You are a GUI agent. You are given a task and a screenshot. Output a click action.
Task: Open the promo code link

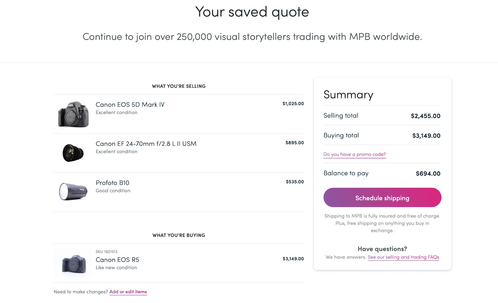355,154
